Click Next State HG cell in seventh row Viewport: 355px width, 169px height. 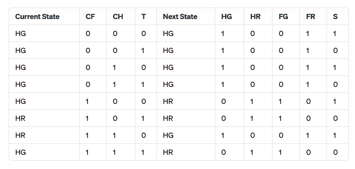[168, 135]
